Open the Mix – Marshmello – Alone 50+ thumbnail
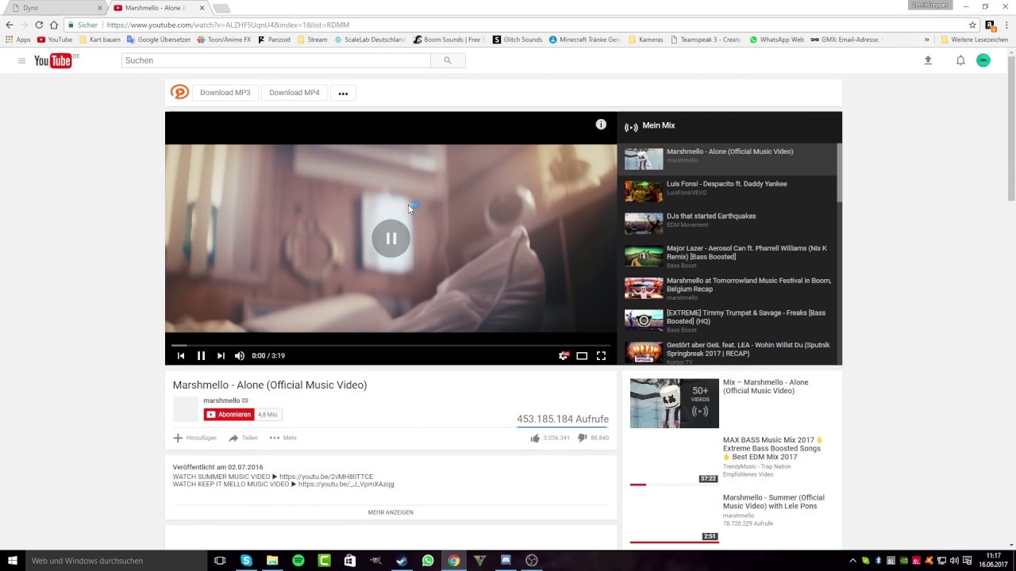 coord(675,403)
